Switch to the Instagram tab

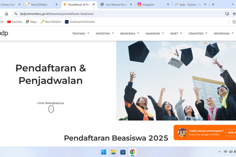click(153, 4)
